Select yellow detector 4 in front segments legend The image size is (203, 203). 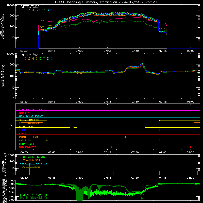coord(33,10)
